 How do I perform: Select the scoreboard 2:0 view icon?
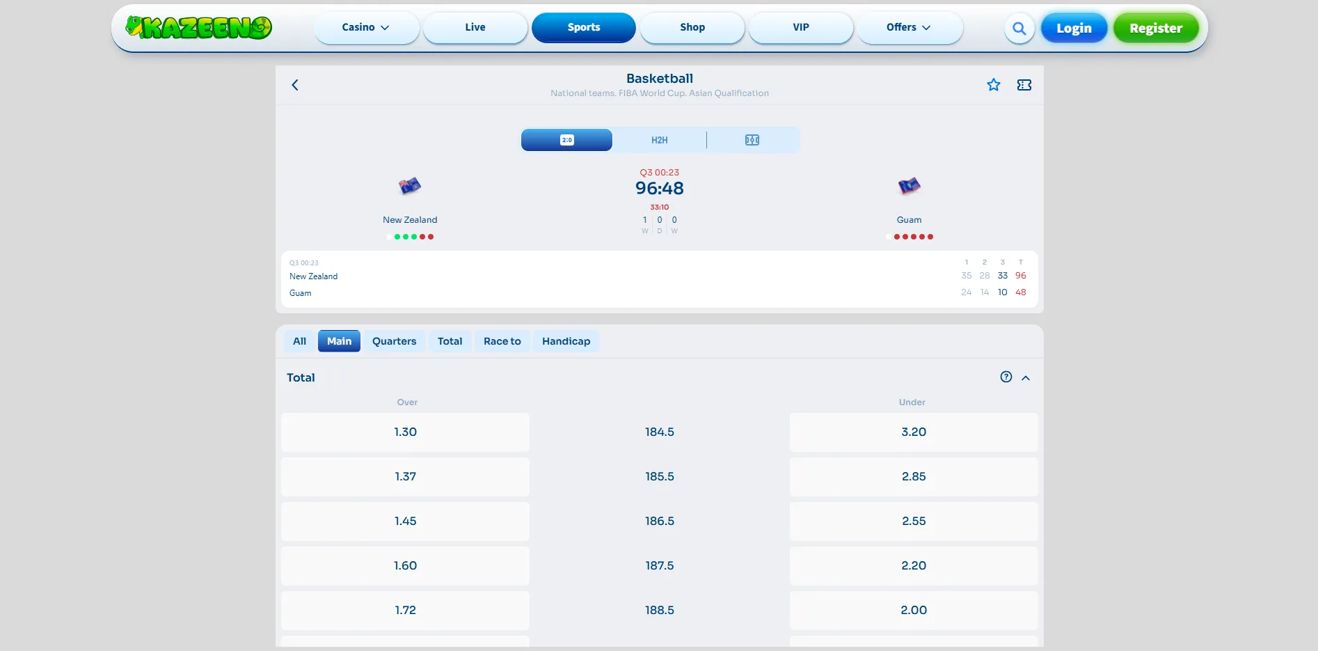(566, 140)
